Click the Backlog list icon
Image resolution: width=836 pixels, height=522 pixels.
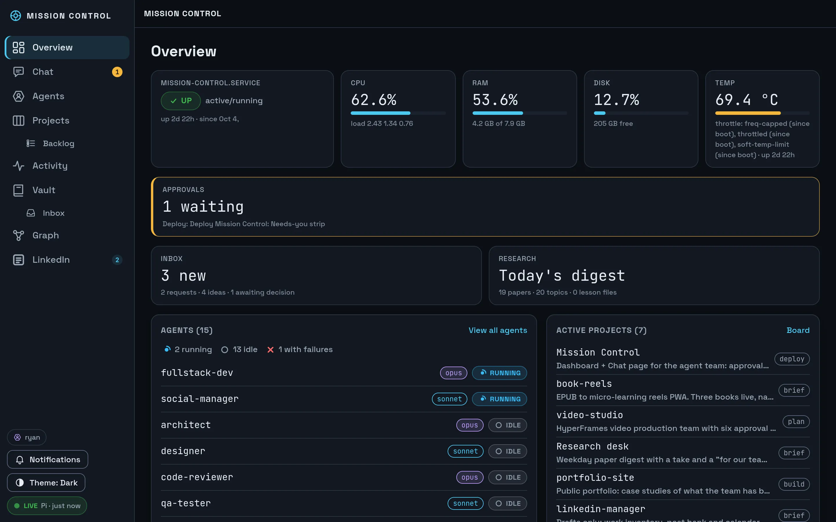(x=31, y=144)
